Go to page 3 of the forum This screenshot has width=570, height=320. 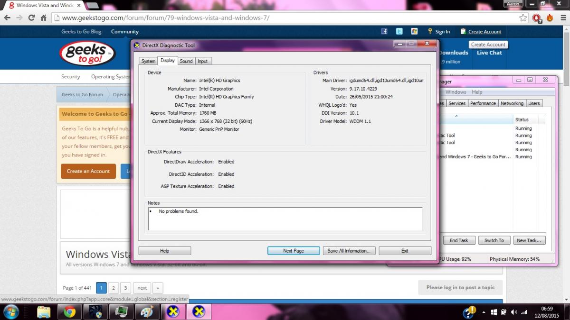point(125,288)
